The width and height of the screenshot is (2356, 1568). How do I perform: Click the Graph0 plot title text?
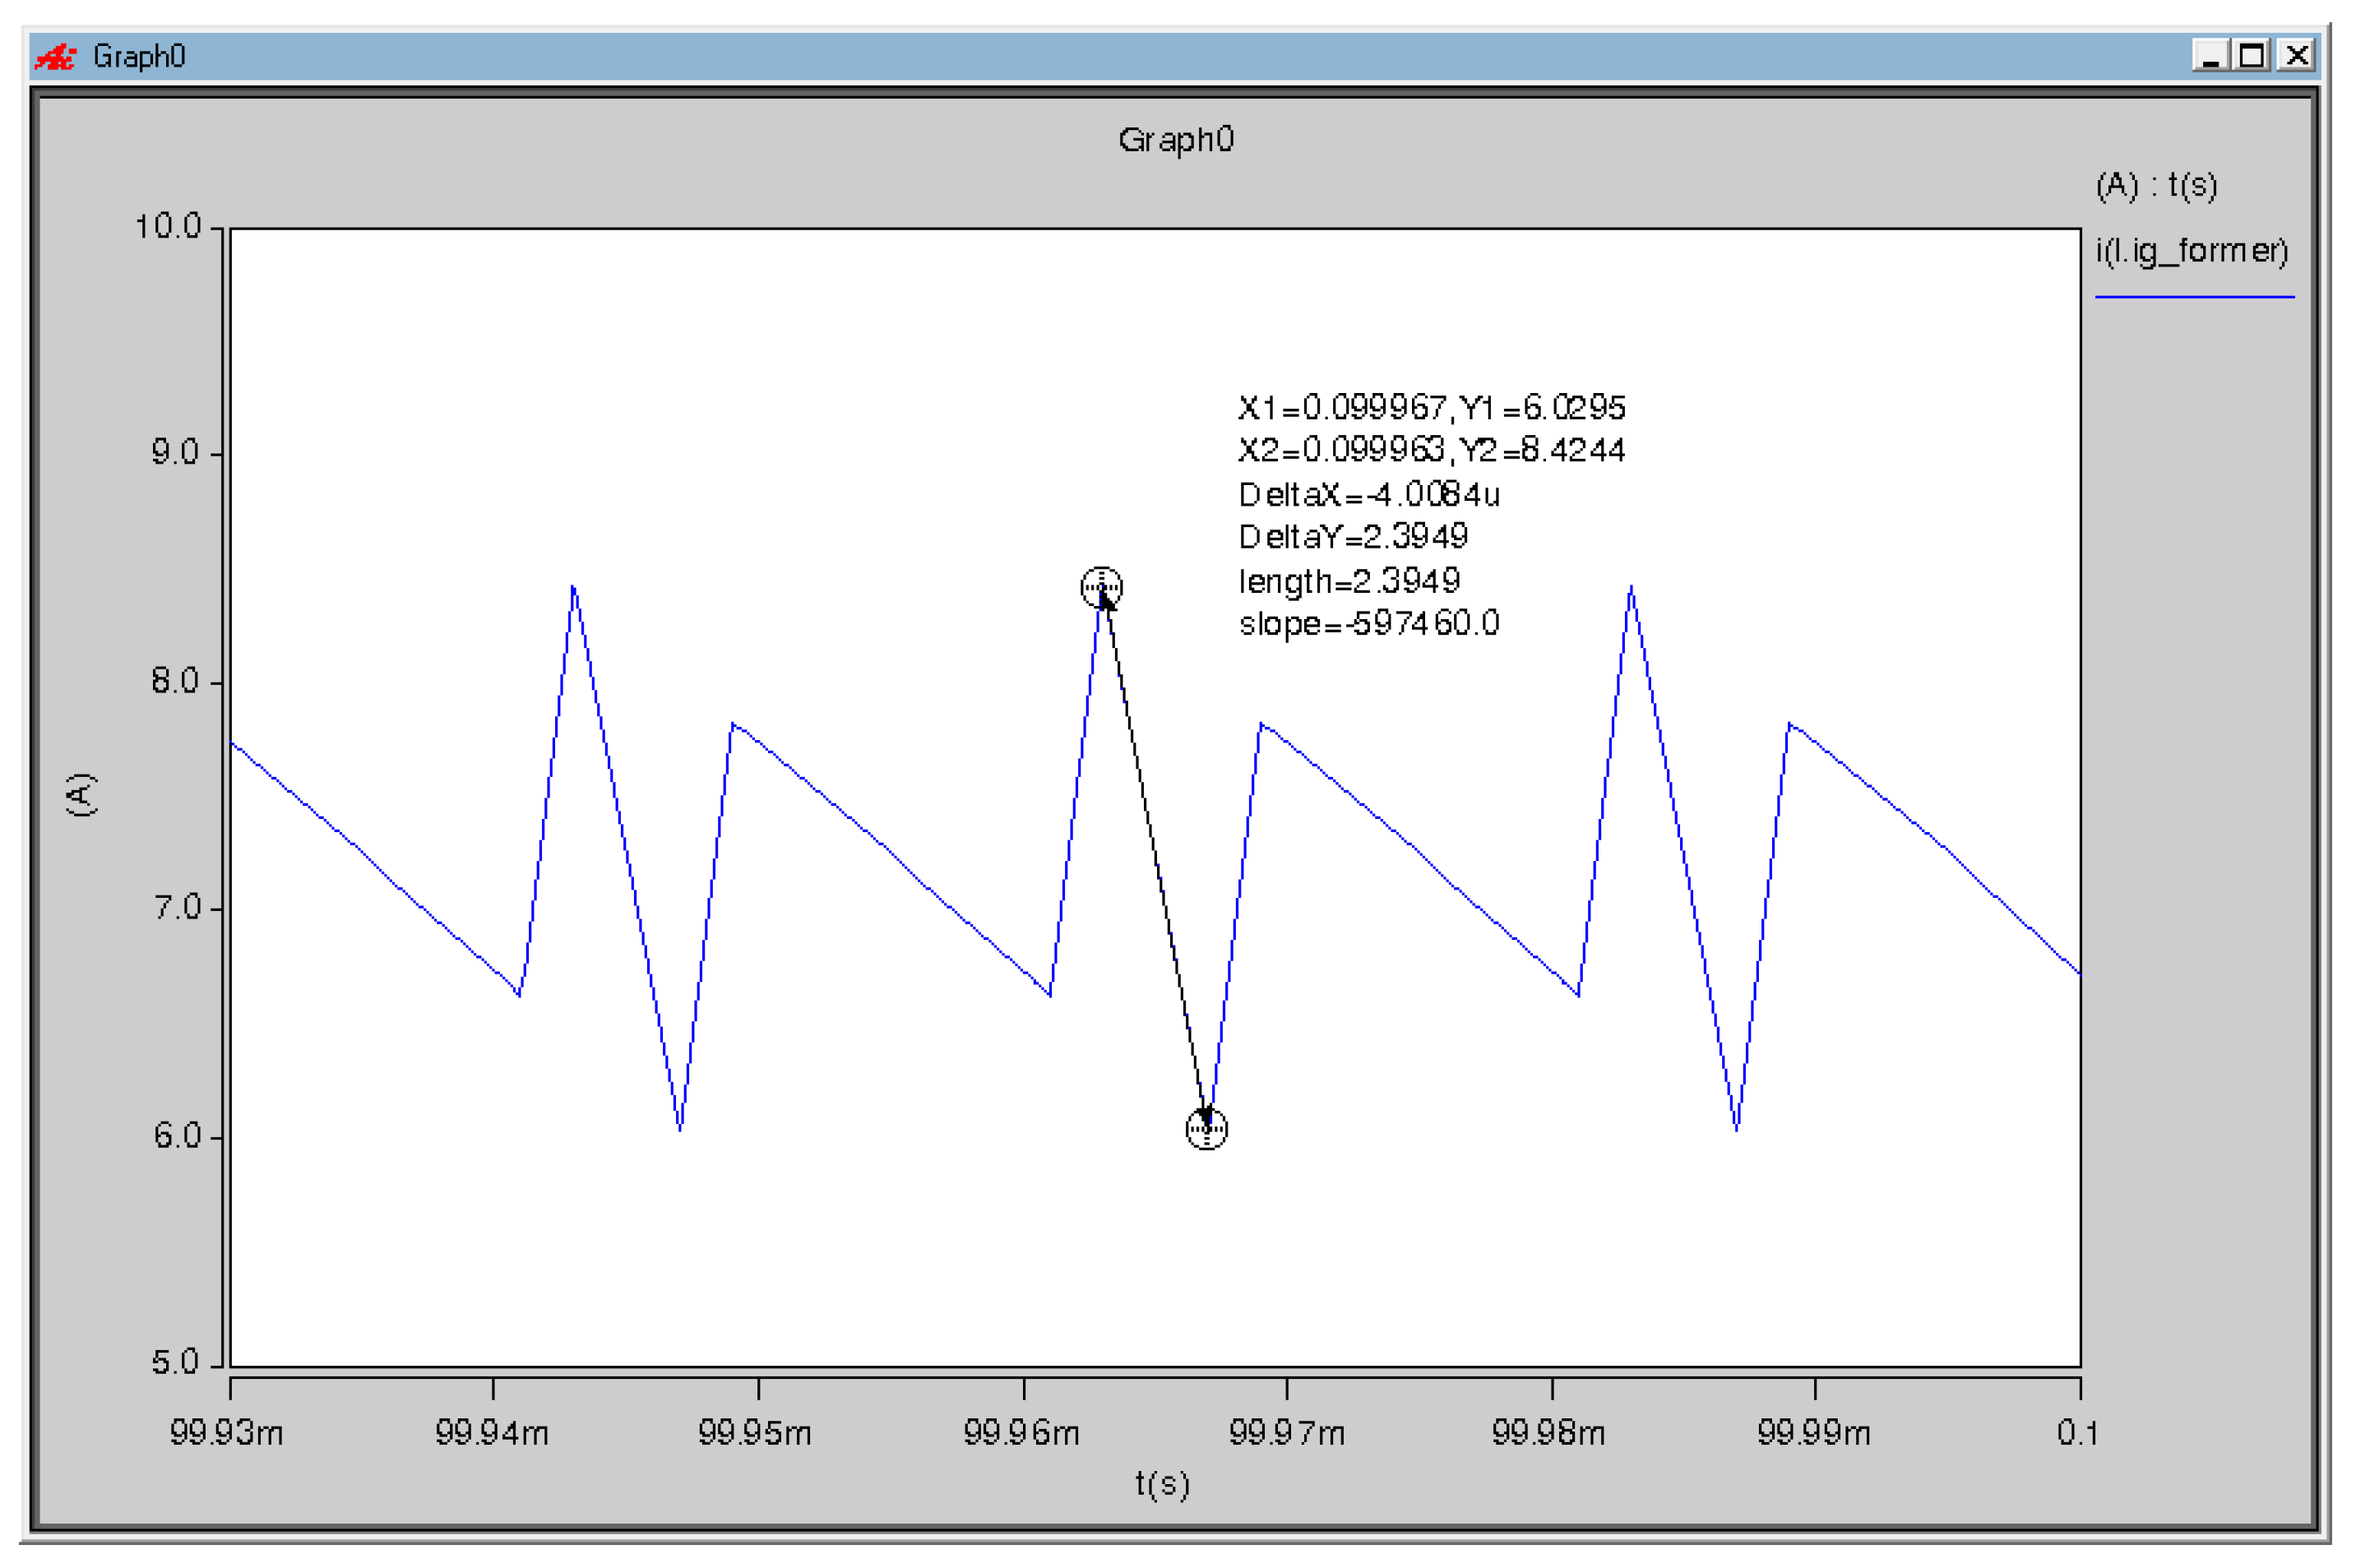[1176, 139]
